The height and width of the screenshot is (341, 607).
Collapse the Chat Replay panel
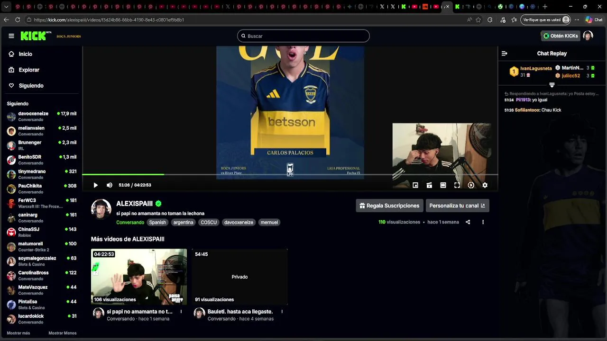[505, 54]
